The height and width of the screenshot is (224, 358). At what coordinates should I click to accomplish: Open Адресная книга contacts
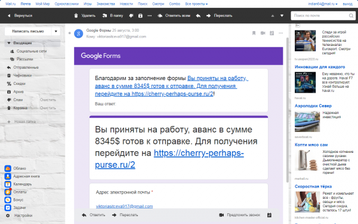[8, 176]
